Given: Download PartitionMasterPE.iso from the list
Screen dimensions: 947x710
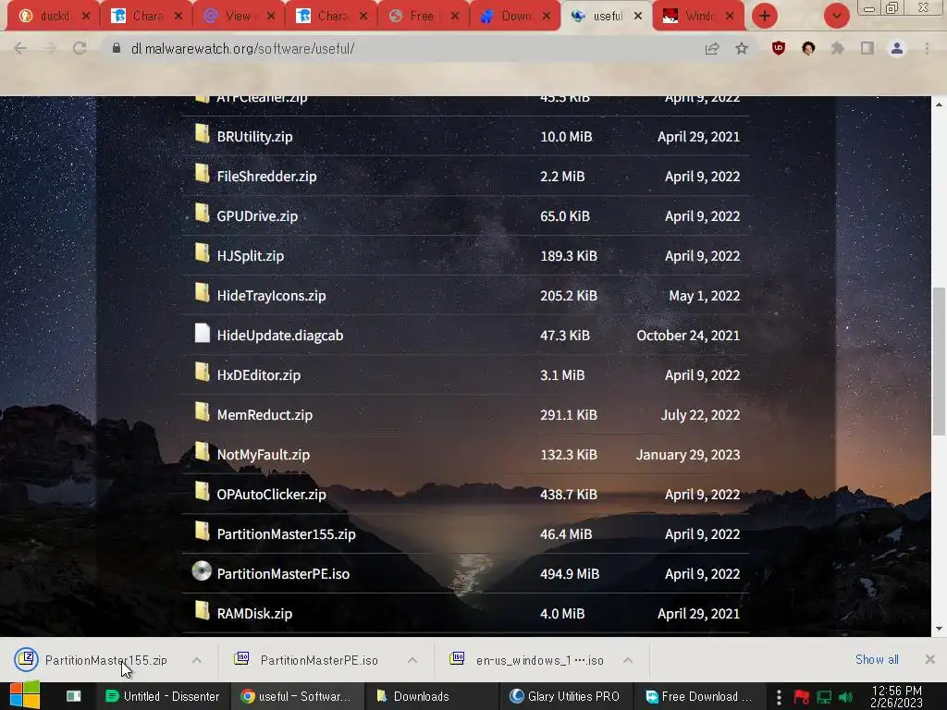Looking at the screenshot, I should coord(283,573).
